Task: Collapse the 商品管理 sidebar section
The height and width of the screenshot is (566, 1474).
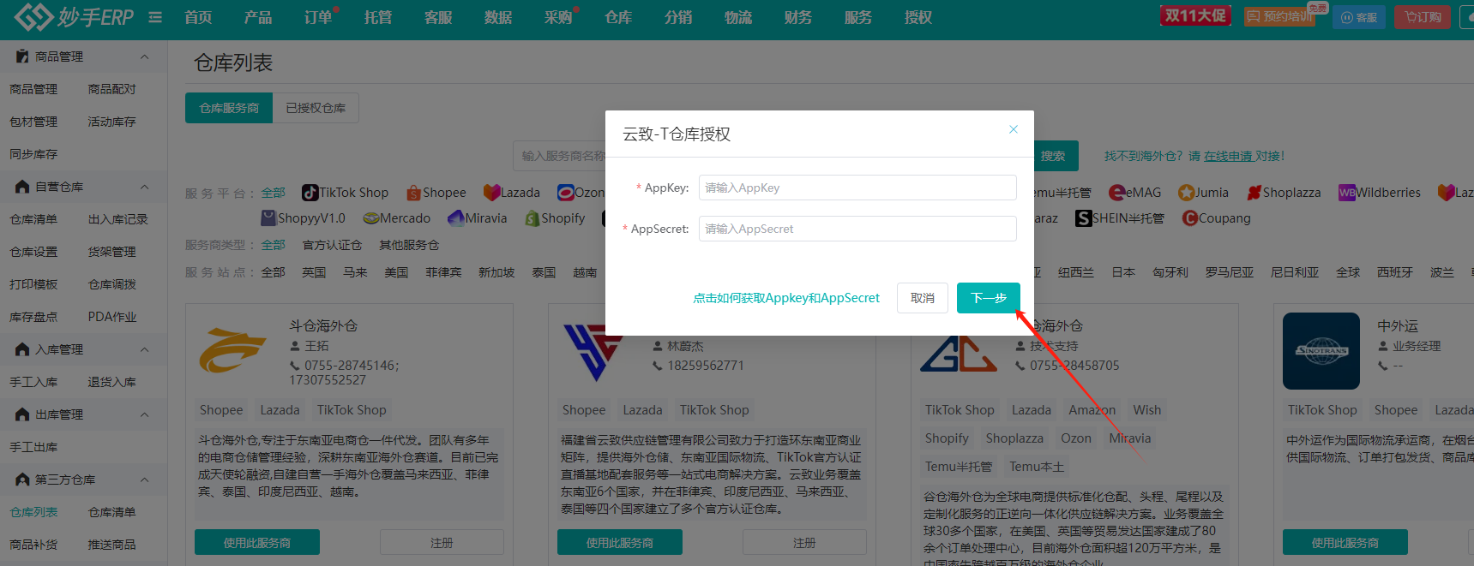Action: (x=144, y=57)
